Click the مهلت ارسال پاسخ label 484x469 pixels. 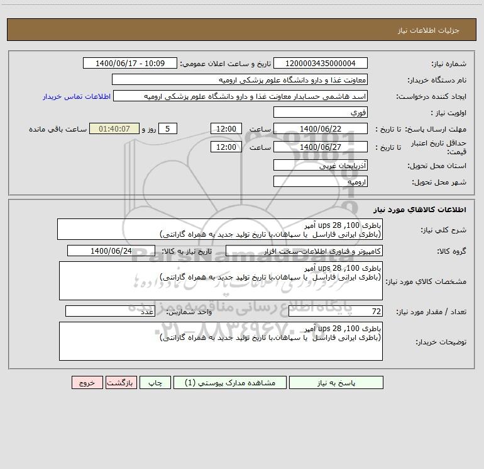coord(436,129)
